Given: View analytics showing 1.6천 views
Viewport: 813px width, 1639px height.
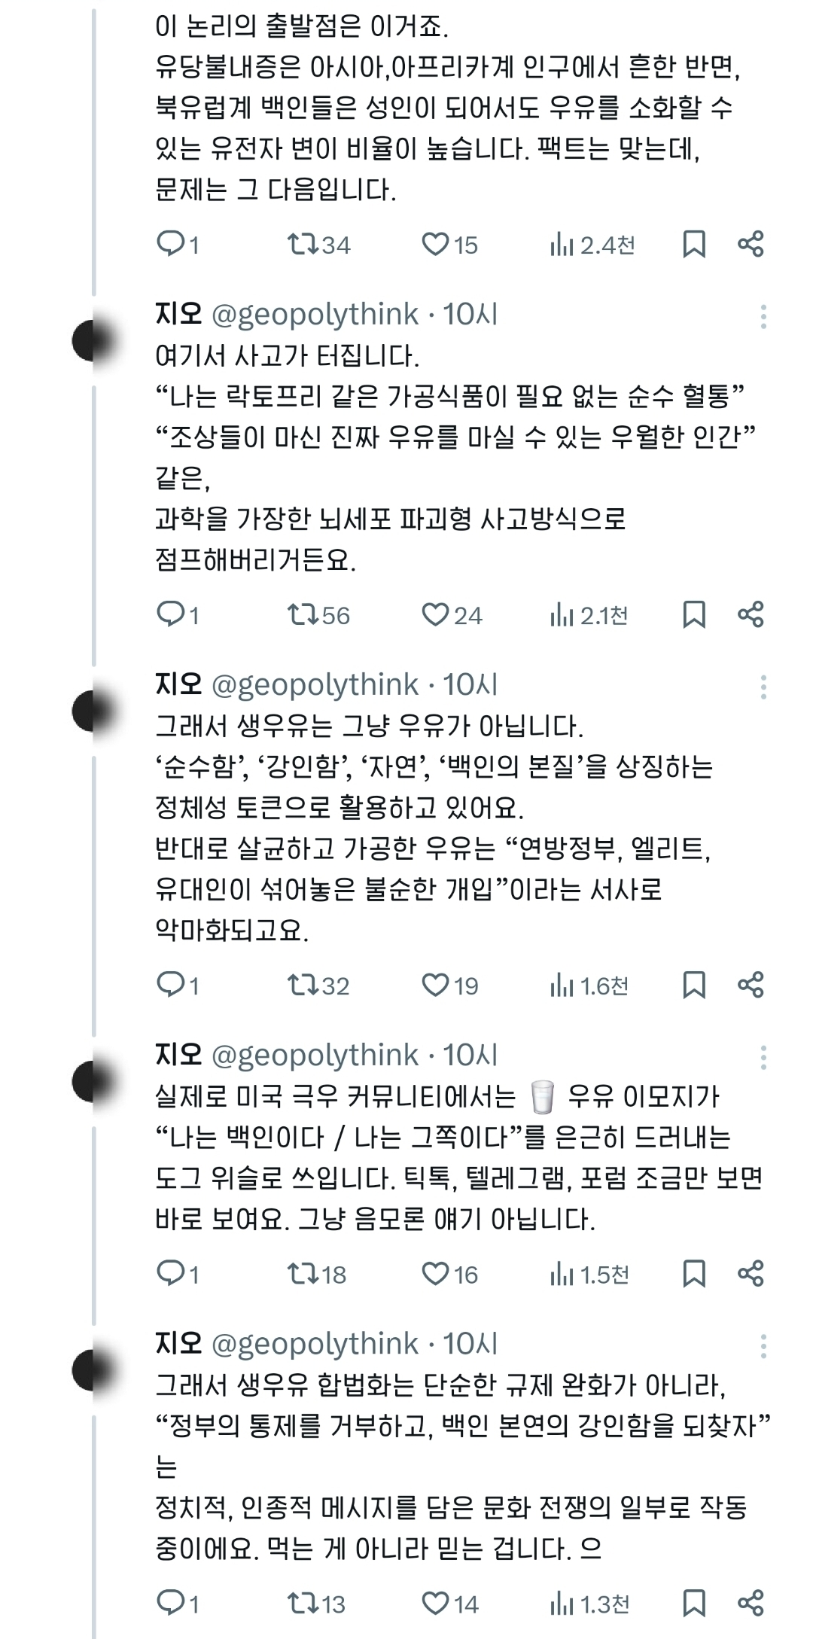Looking at the screenshot, I should (x=589, y=986).
